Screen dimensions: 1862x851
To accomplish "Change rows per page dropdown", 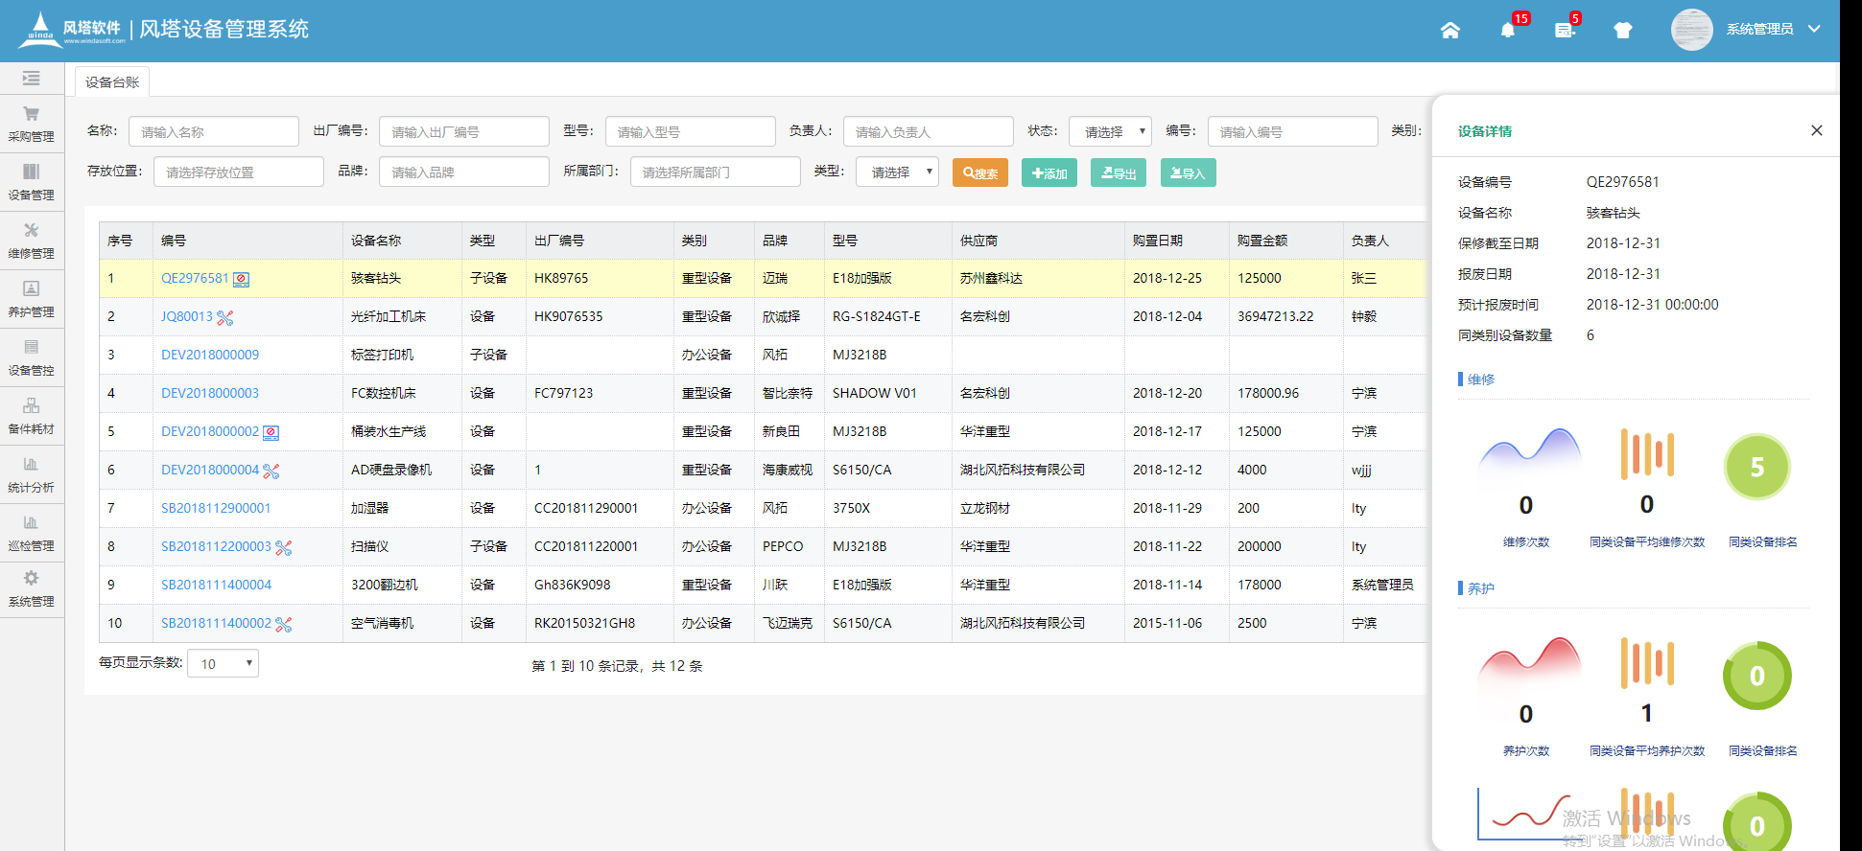I will tap(223, 663).
